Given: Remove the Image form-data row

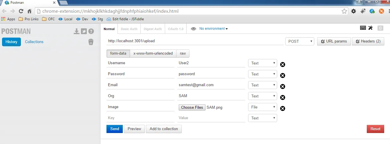Looking at the screenshot, I should (x=282, y=108).
